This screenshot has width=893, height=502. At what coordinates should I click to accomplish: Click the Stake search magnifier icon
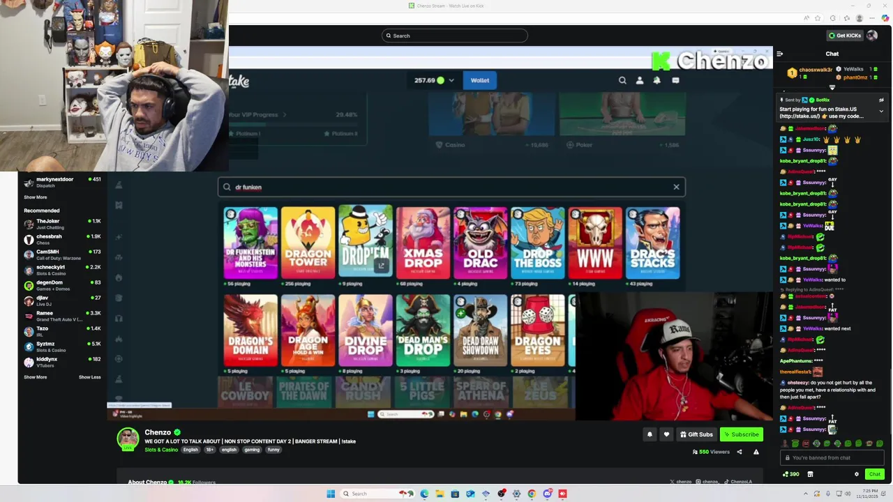coord(622,80)
